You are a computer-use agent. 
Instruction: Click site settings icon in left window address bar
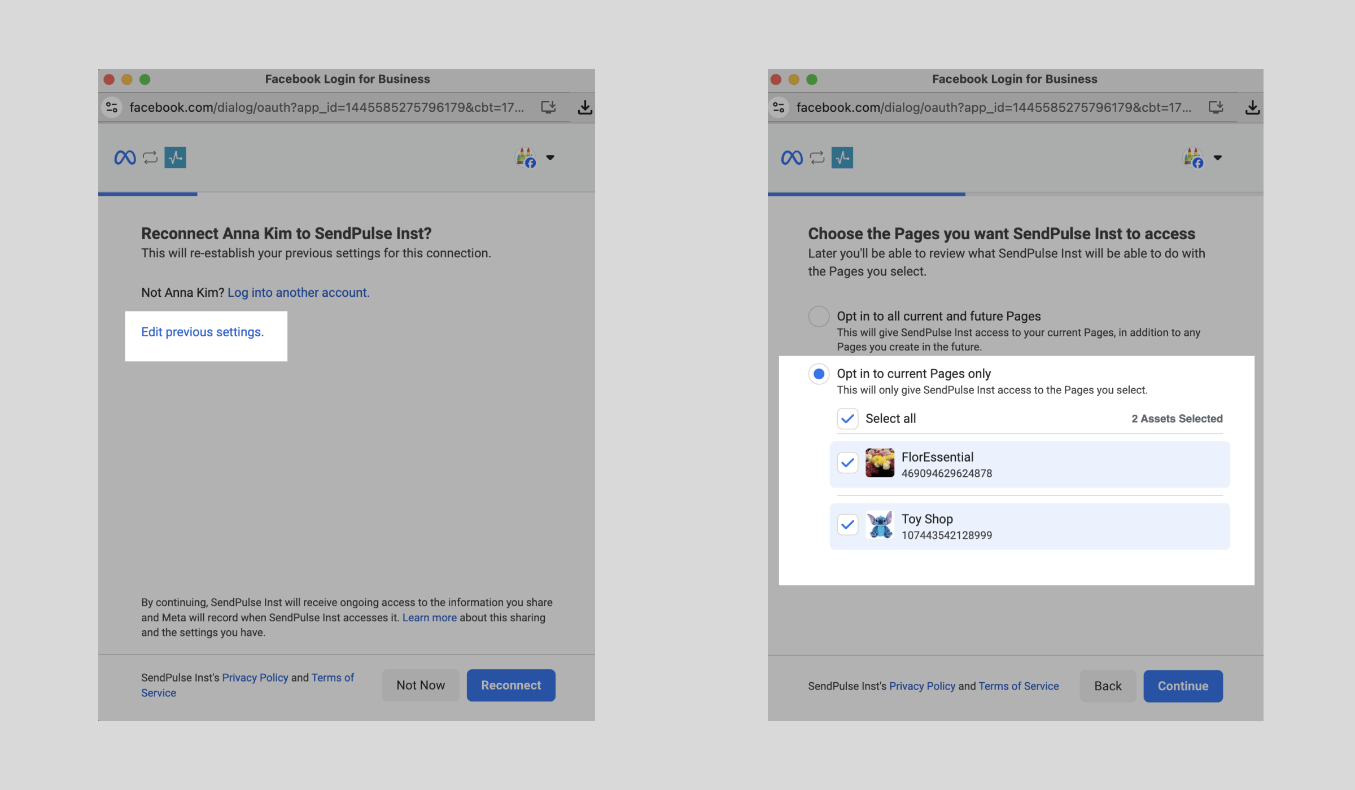[112, 107]
